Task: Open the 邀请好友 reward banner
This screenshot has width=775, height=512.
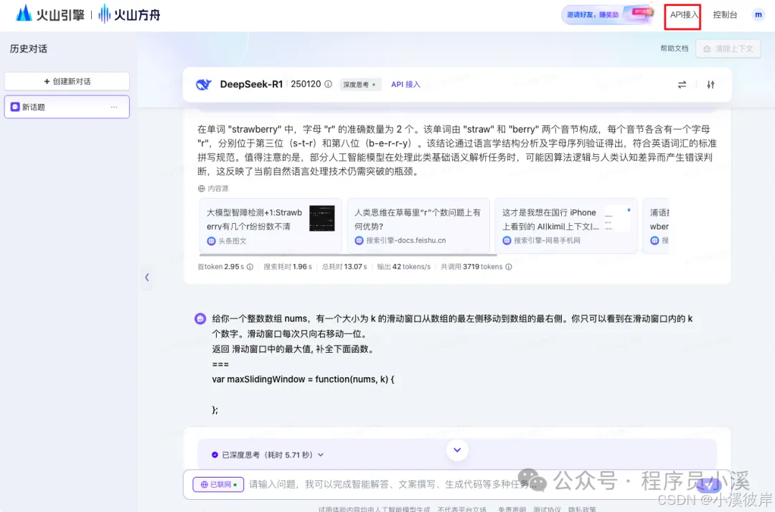Action: click(608, 14)
